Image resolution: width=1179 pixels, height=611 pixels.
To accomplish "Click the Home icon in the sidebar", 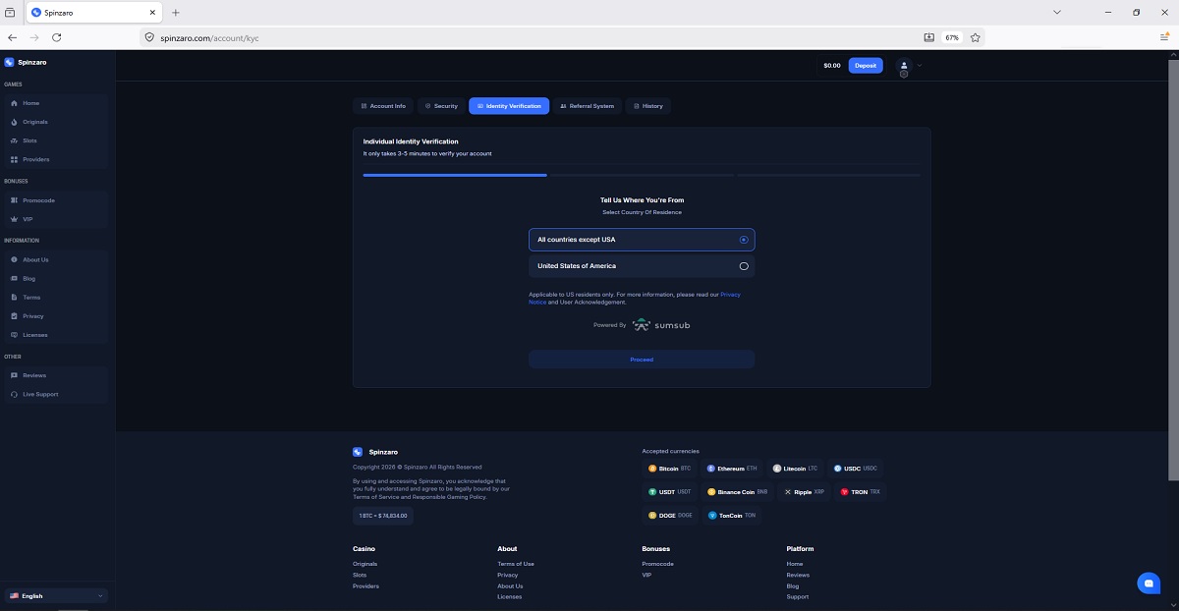I will coord(14,103).
